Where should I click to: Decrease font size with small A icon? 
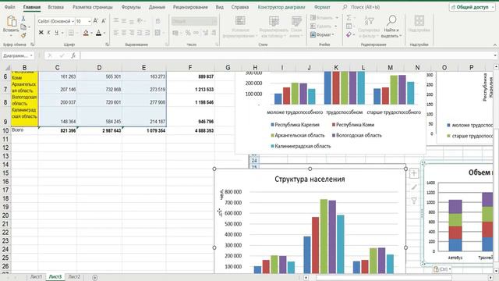coord(104,21)
